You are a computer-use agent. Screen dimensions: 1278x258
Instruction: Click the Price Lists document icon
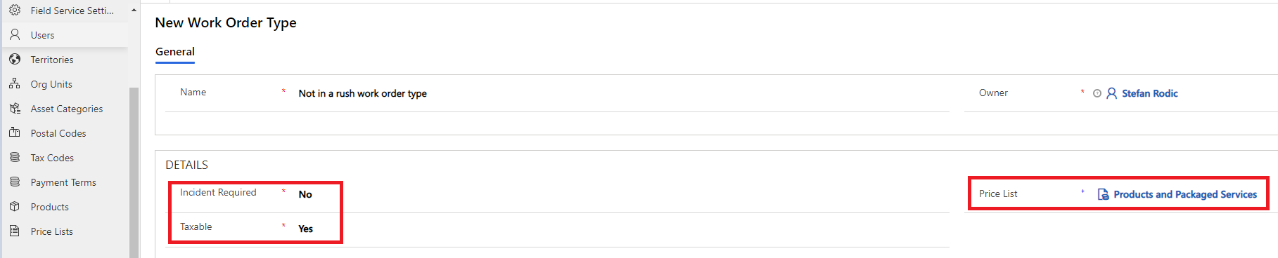pos(14,231)
